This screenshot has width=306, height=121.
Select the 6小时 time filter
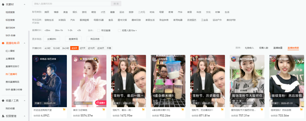coord(48,48)
